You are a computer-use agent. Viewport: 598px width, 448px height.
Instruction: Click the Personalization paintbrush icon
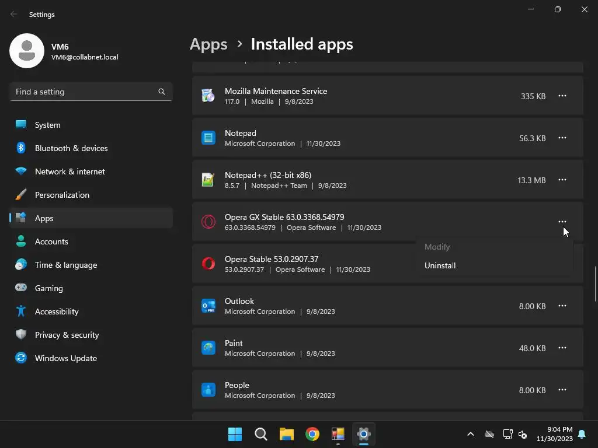click(x=21, y=195)
